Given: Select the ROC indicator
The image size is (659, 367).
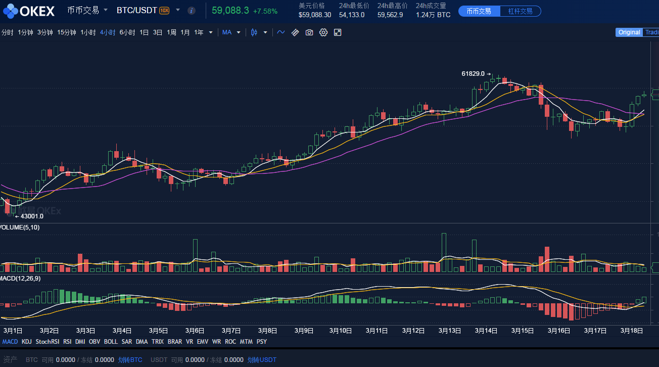Looking at the screenshot, I should pos(230,342).
